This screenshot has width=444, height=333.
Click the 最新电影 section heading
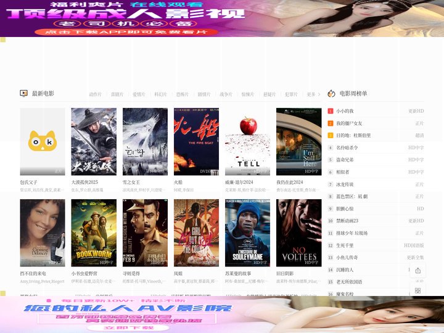(43, 94)
